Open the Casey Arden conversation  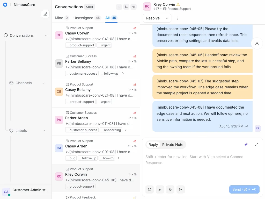pos(96,150)
